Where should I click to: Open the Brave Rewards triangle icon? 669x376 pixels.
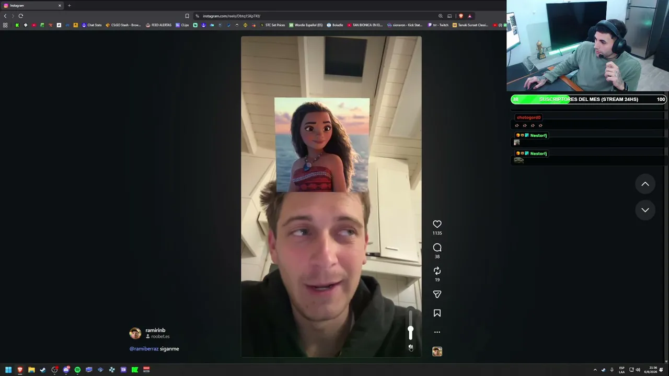coord(469,16)
